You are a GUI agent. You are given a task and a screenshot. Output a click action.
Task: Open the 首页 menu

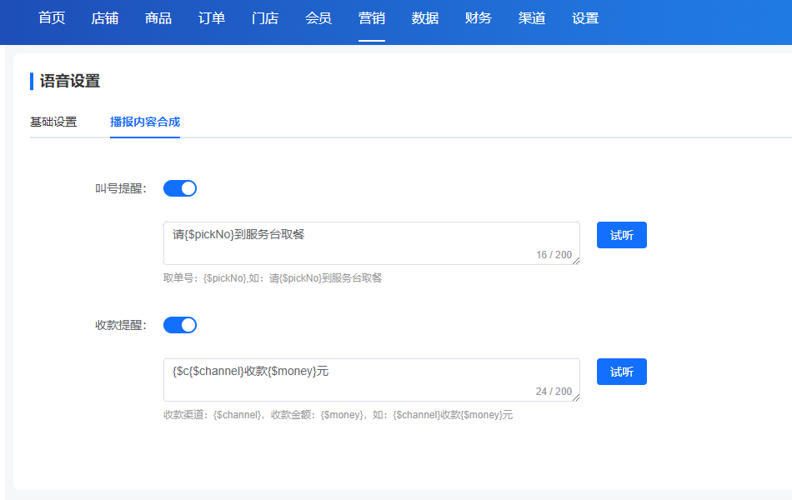pos(52,18)
